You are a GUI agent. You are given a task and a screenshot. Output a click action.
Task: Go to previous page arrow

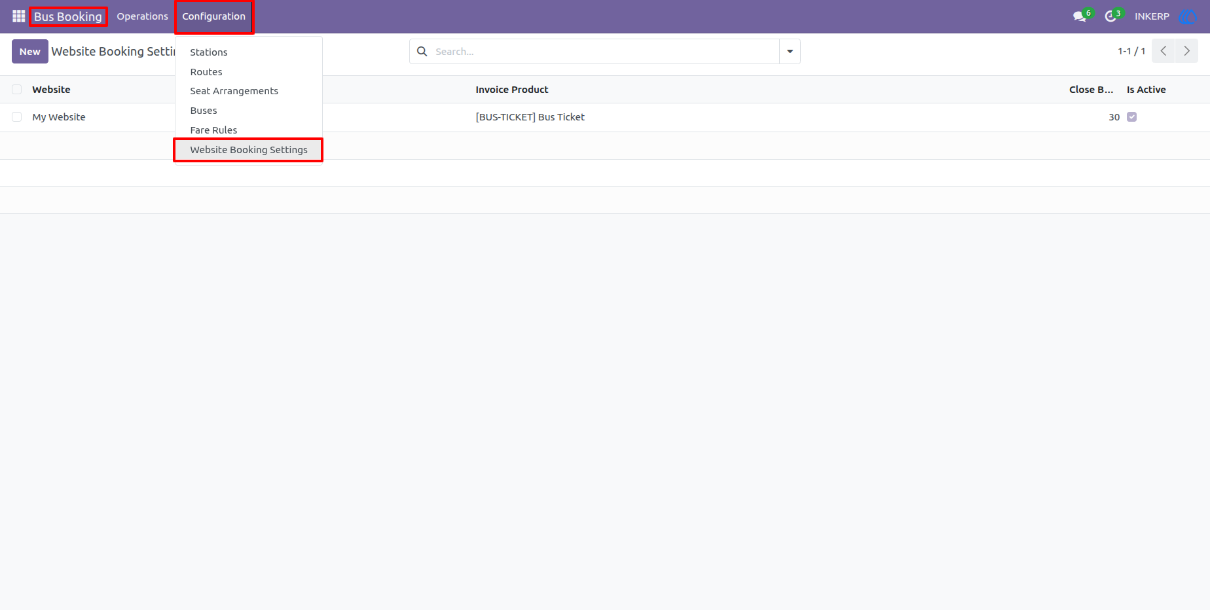[x=1164, y=51]
